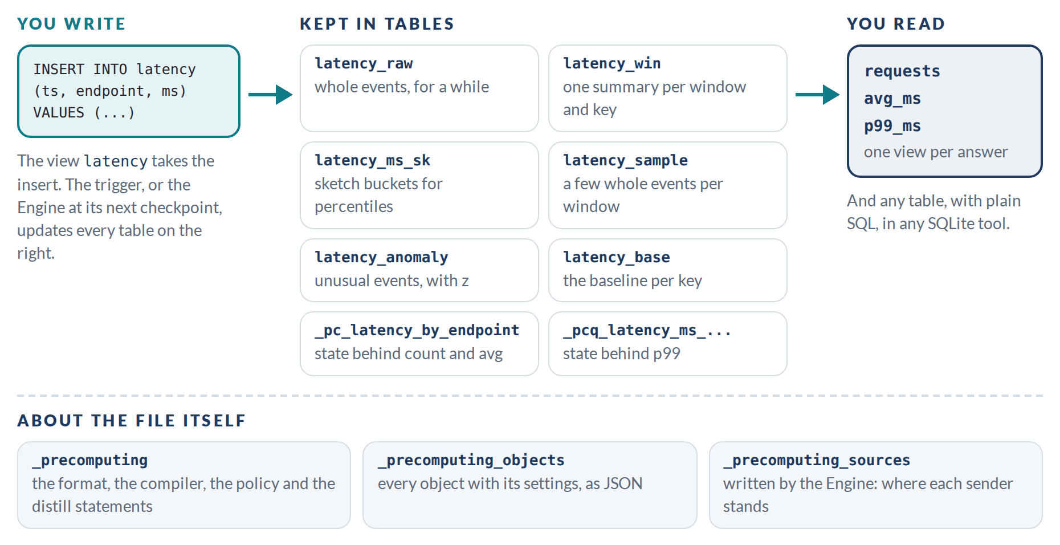Click the arrow pointing to You Read

click(x=817, y=95)
